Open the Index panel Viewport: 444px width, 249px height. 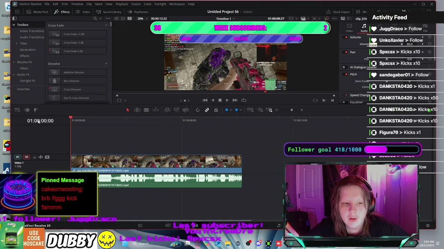pyautogui.click(x=83, y=12)
